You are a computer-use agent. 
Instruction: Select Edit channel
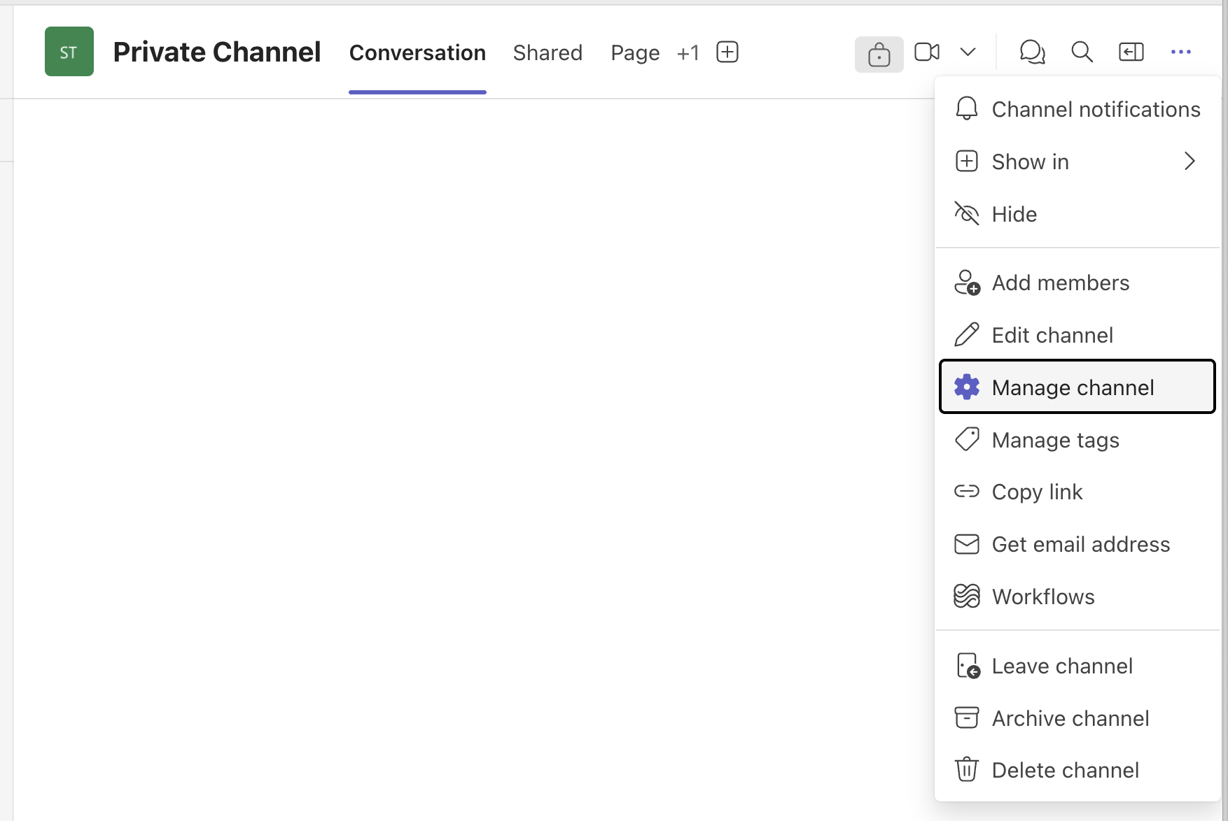(x=1077, y=335)
